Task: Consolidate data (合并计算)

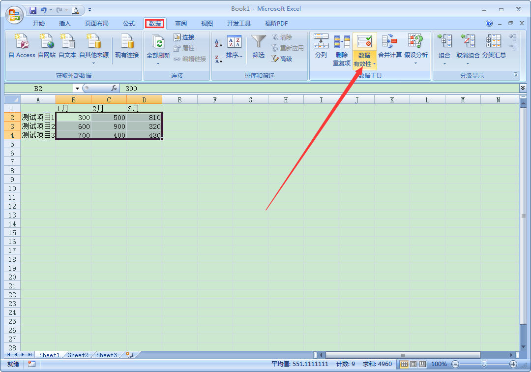Action: [x=390, y=46]
